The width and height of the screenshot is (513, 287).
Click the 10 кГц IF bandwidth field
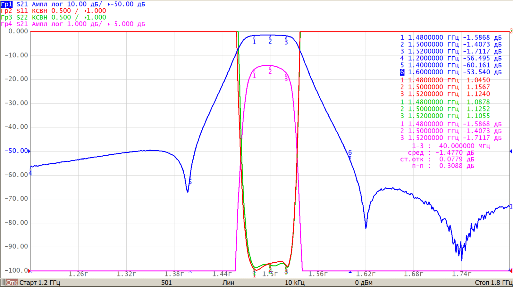click(294, 283)
